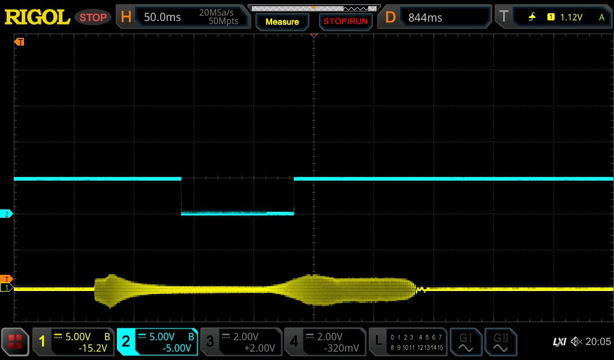
Task: Tap the 50Mpts memory depth readout
Action: [223, 21]
